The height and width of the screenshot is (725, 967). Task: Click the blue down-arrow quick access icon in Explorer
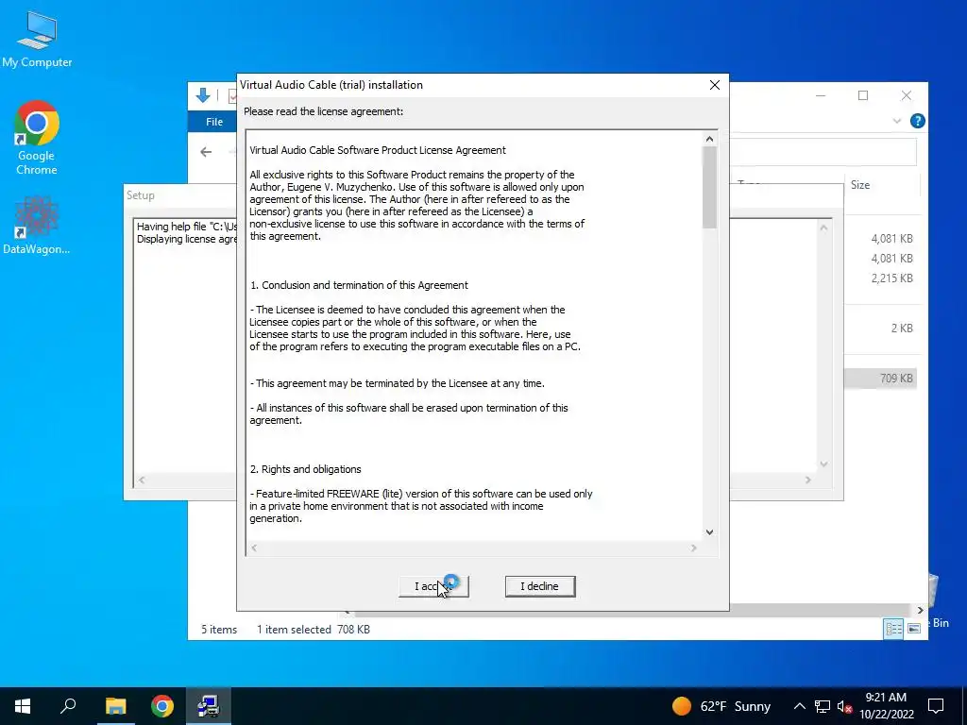[203, 95]
